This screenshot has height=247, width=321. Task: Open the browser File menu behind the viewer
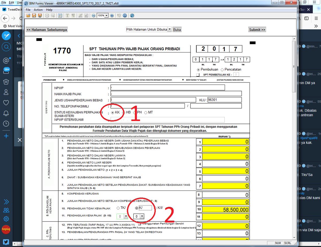[4, 2]
